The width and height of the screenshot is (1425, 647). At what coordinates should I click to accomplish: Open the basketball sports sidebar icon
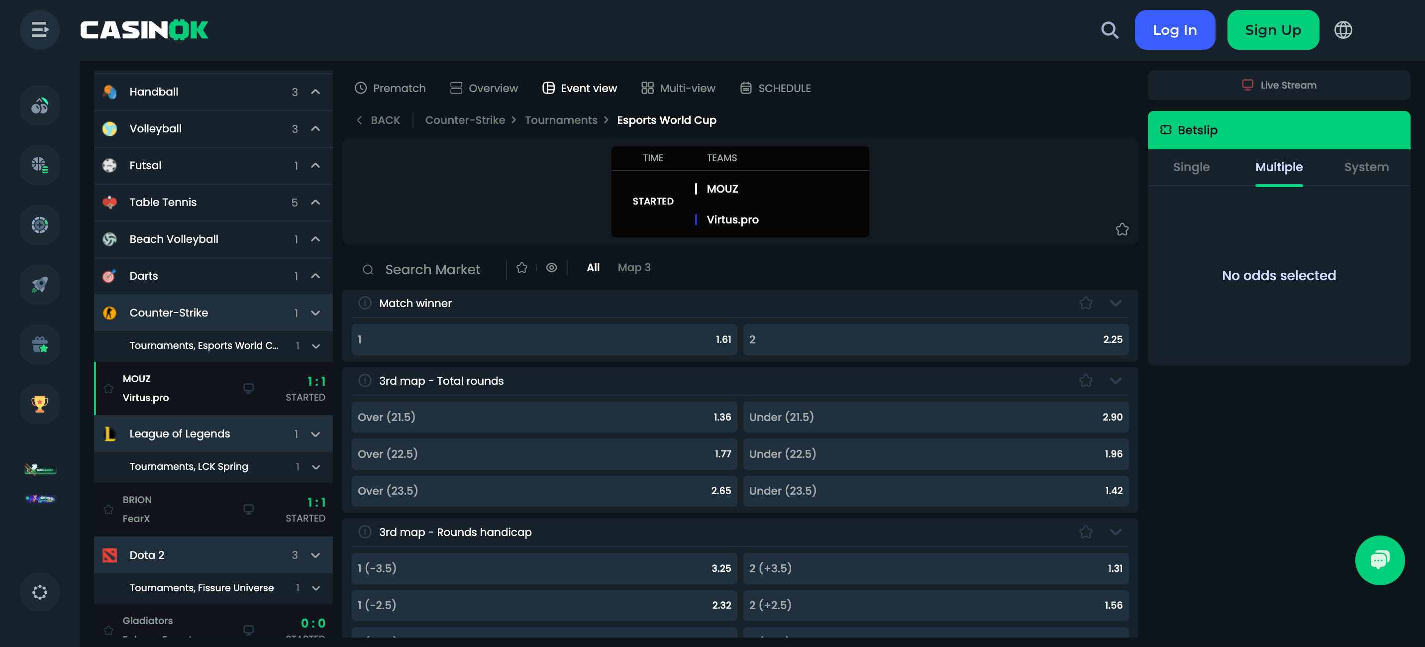coord(39,165)
